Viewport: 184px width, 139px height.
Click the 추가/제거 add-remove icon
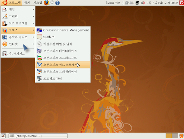point(5,54)
